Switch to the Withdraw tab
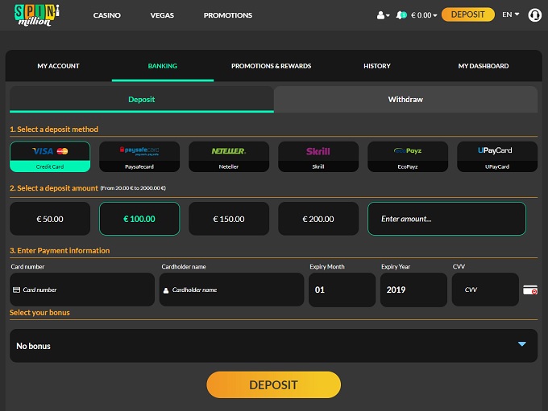This screenshot has width=548, height=411. (x=405, y=100)
